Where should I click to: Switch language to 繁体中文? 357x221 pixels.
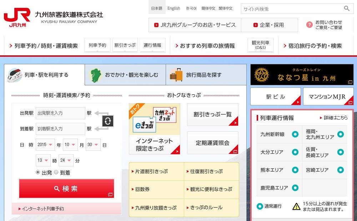tap(226, 9)
